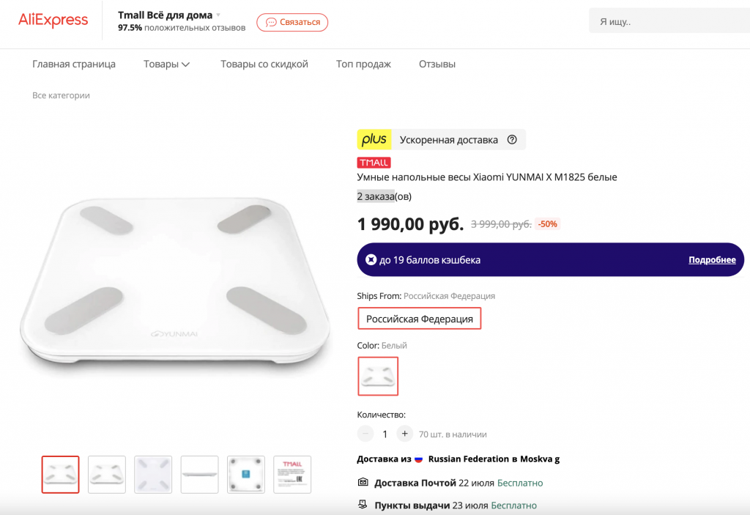Select the last TMALL packaging thumbnail
The width and height of the screenshot is (750, 515).
(x=292, y=475)
